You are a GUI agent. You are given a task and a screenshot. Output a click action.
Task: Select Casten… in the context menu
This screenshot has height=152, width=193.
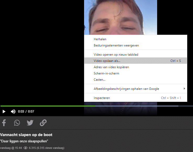135,80
